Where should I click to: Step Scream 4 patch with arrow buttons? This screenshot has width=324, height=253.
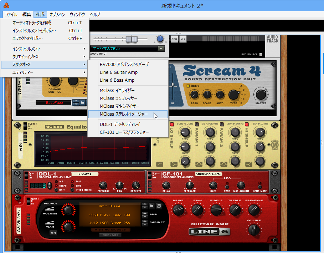(x=76, y=102)
